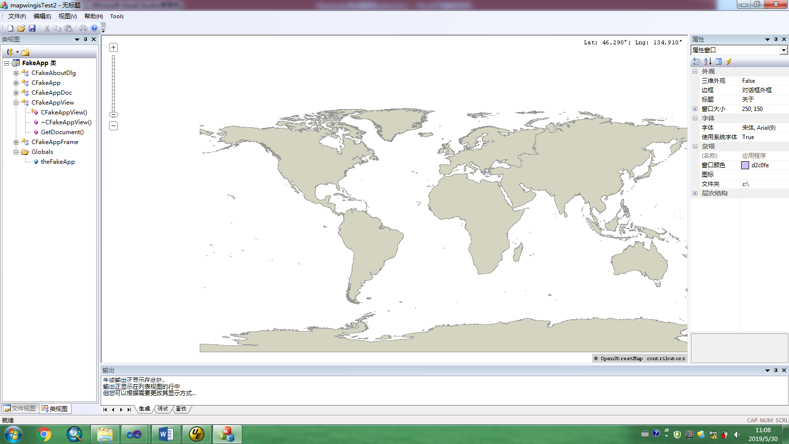Sort properties alphabetically in the Properties panel
The image size is (789, 444).
click(707, 61)
